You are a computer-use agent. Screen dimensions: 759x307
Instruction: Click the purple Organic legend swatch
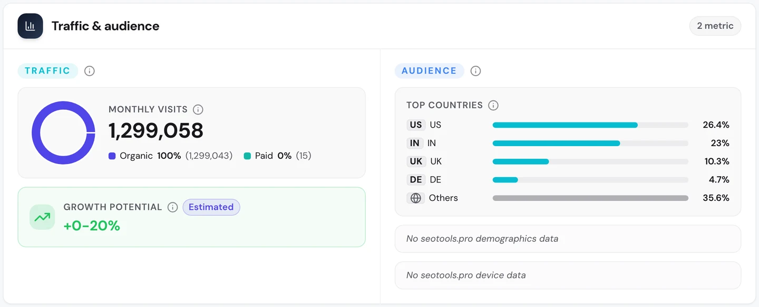(112, 156)
